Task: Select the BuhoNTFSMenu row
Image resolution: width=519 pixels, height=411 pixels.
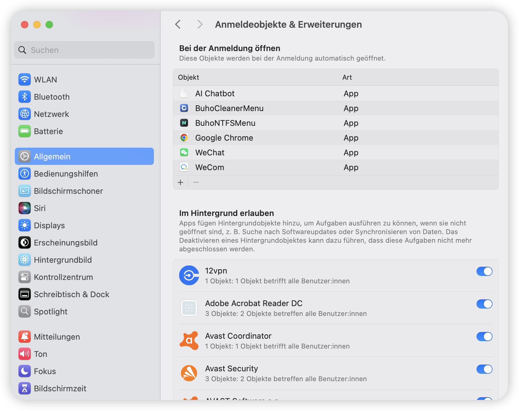Action: point(336,123)
